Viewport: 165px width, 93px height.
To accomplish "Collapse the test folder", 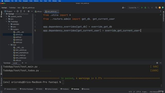I will (9, 45).
